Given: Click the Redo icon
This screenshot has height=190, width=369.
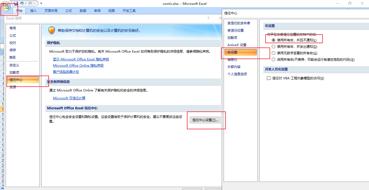Looking at the screenshot, I should 30,4.
